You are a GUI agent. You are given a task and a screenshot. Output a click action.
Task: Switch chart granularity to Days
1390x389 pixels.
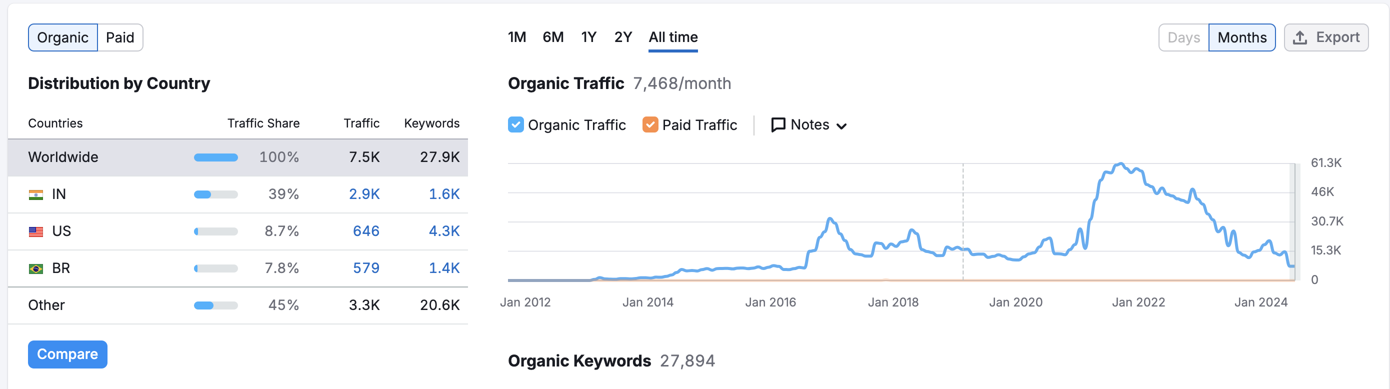click(x=1183, y=38)
